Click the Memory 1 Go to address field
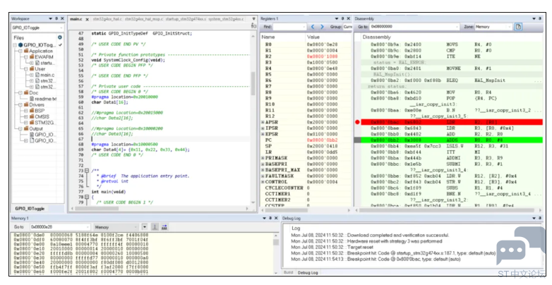Image resolution: width=552 pixels, height=285 pixels. [59, 227]
